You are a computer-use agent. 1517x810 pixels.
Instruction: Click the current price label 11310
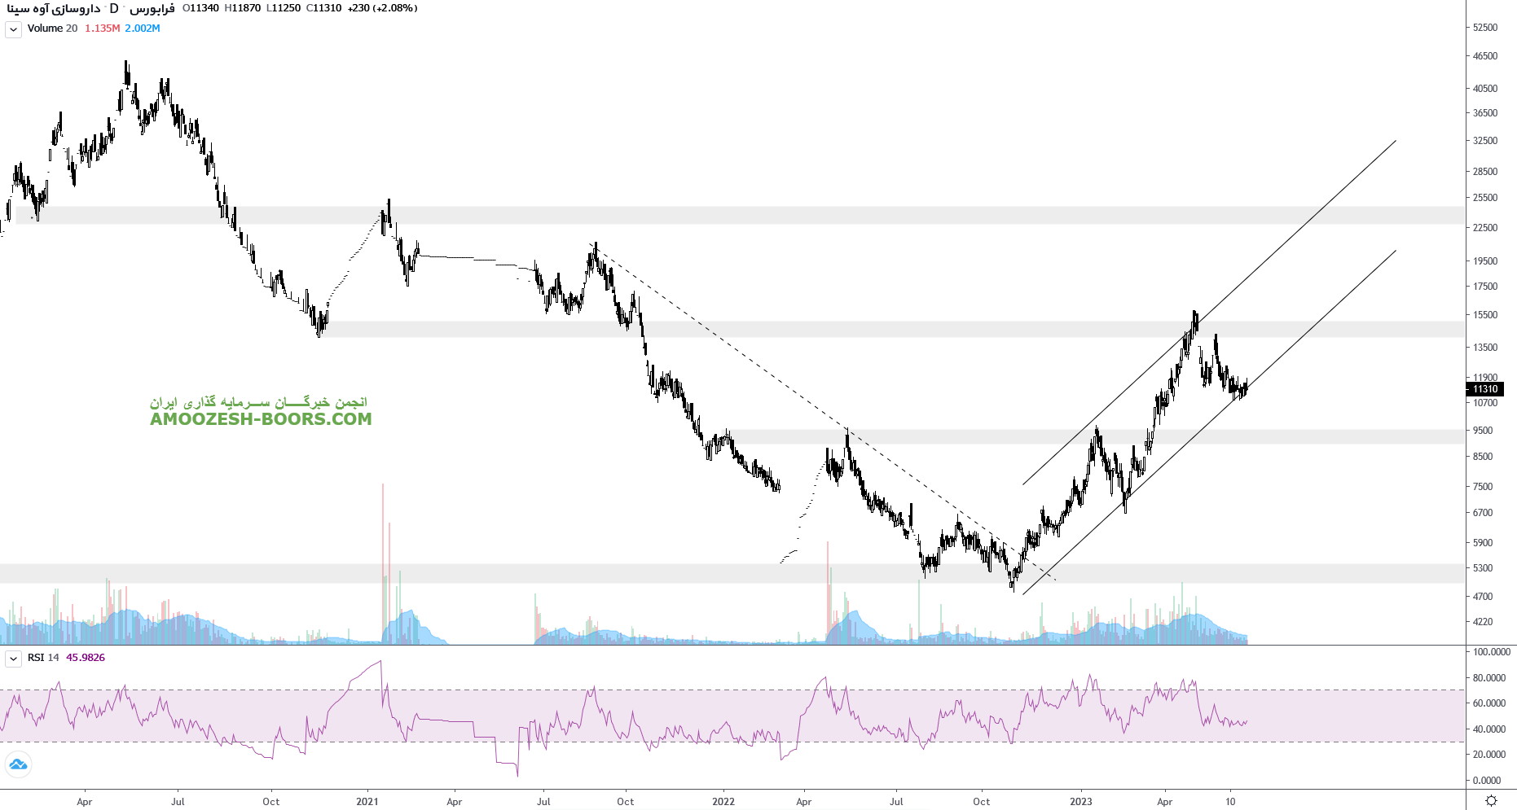(x=1485, y=389)
